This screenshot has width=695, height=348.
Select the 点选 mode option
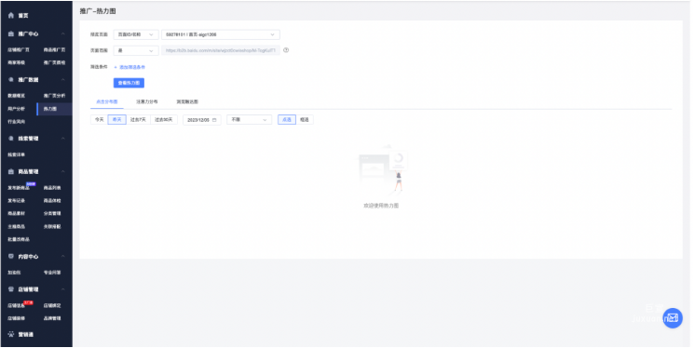pyautogui.click(x=287, y=119)
